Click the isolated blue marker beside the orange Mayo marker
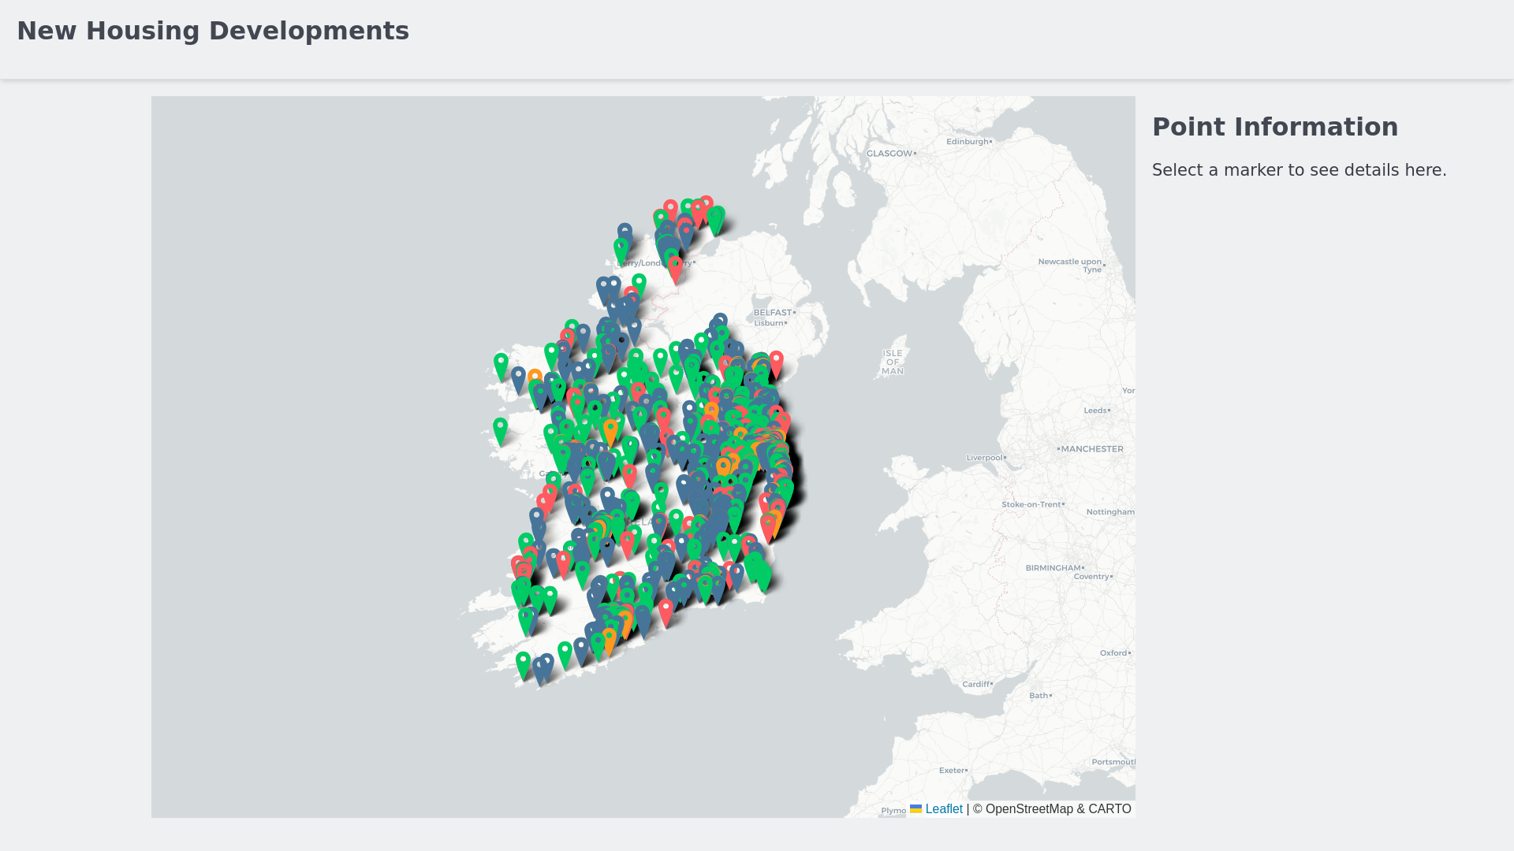The height and width of the screenshot is (851, 1514). click(x=518, y=377)
